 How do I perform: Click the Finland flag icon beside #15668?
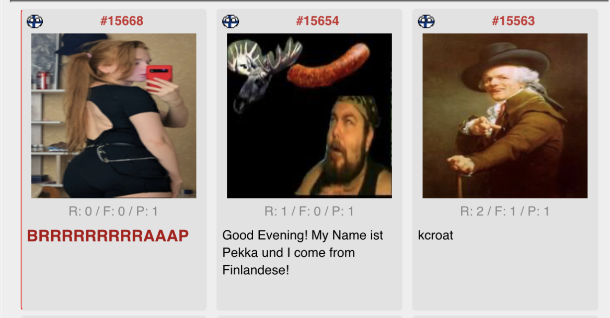(x=34, y=21)
